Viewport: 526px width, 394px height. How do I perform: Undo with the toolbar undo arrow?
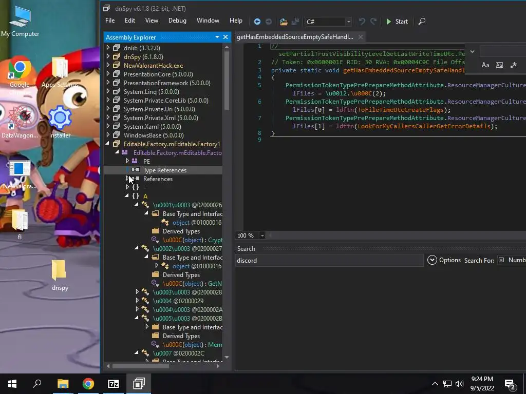[362, 22]
